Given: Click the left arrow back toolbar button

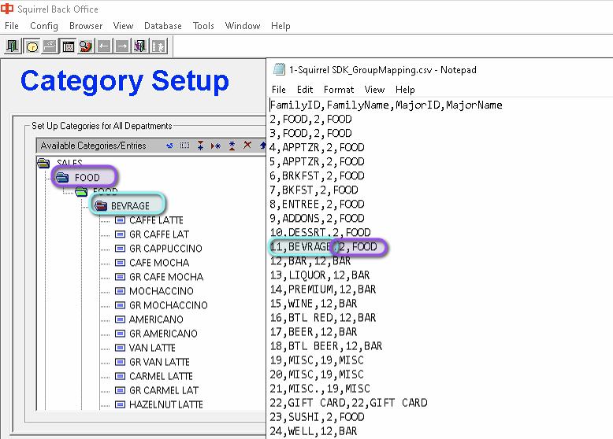Looking at the screenshot, I should click(104, 46).
